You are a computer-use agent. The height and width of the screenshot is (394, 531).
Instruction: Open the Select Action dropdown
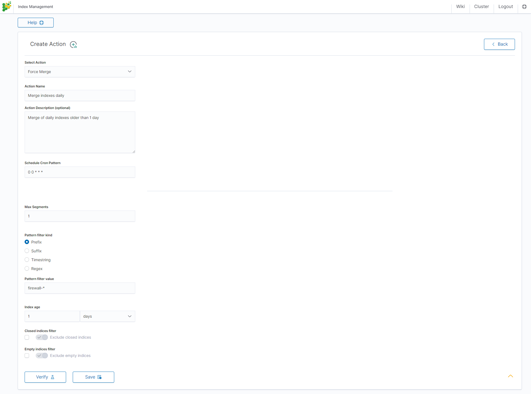pos(80,72)
